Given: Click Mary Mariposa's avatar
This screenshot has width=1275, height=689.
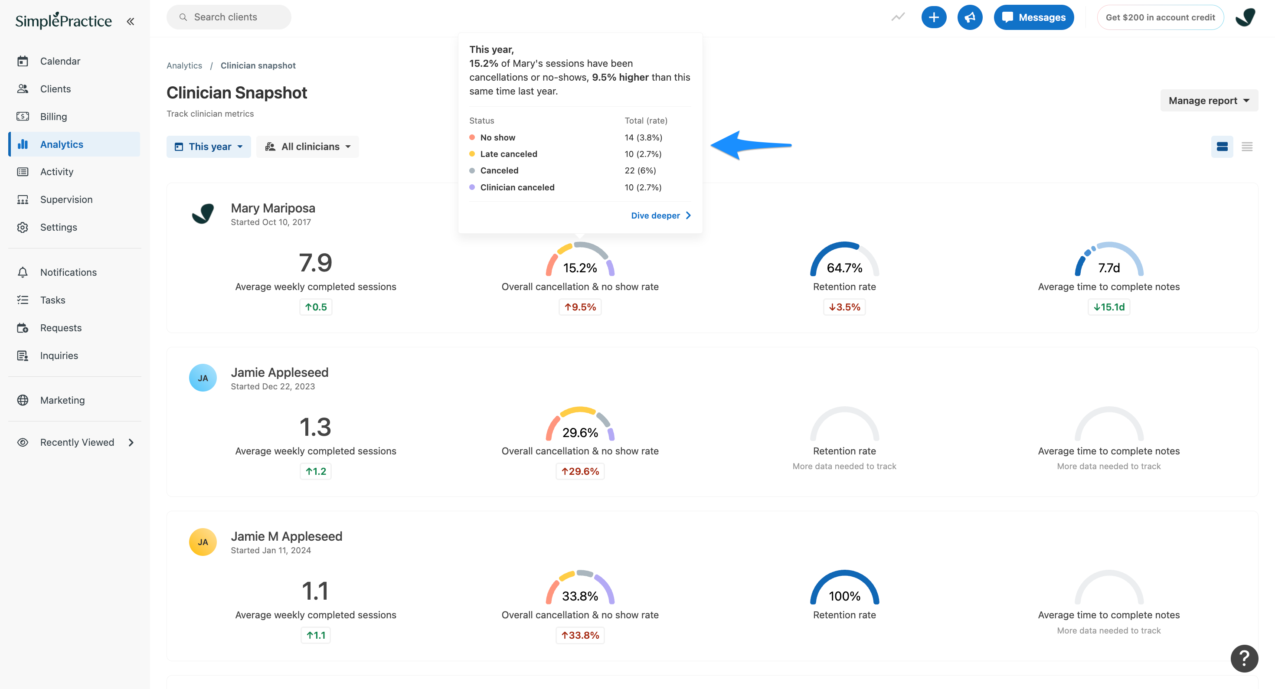Looking at the screenshot, I should (x=203, y=214).
